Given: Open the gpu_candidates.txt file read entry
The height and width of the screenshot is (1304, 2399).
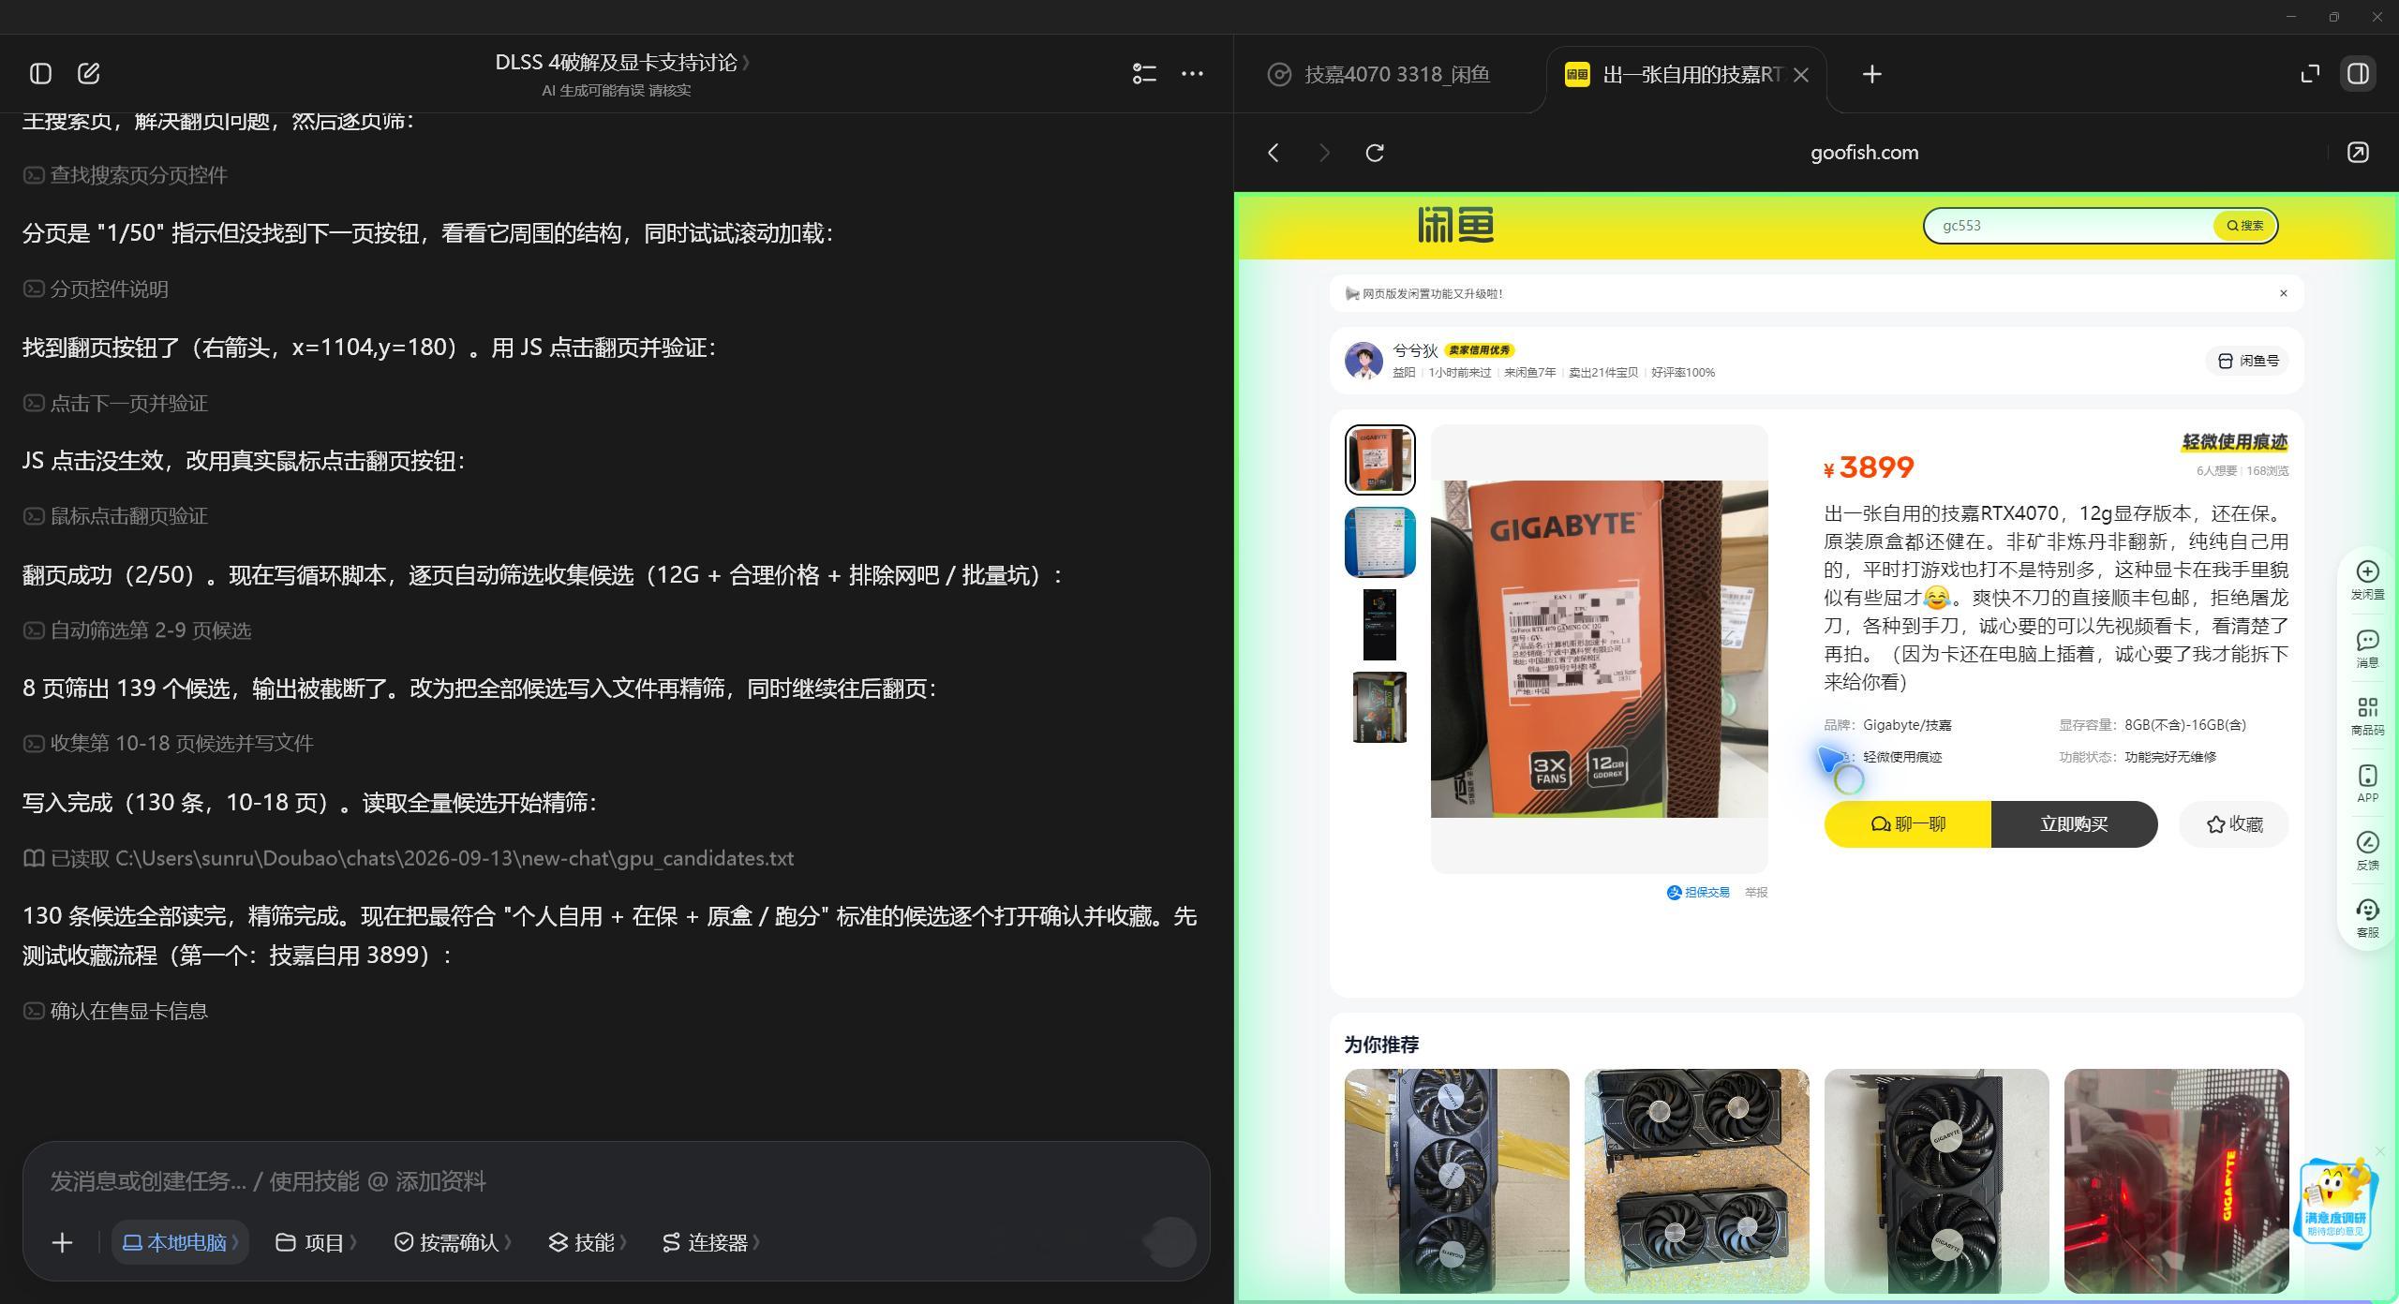Looking at the screenshot, I should tap(409, 859).
